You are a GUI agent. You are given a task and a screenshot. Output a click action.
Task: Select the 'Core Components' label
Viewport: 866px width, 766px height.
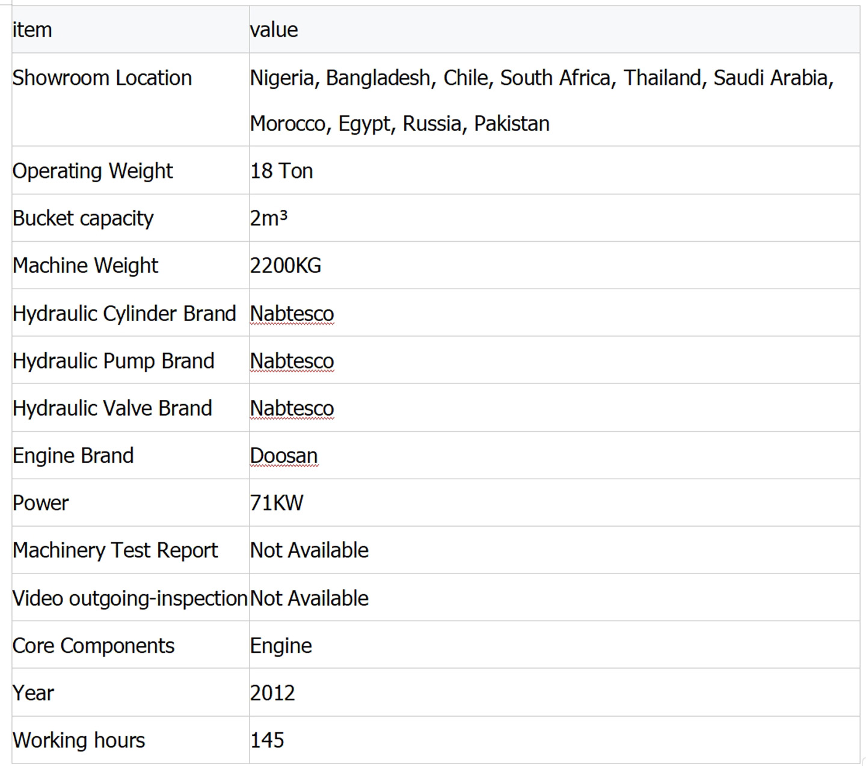[94, 646]
